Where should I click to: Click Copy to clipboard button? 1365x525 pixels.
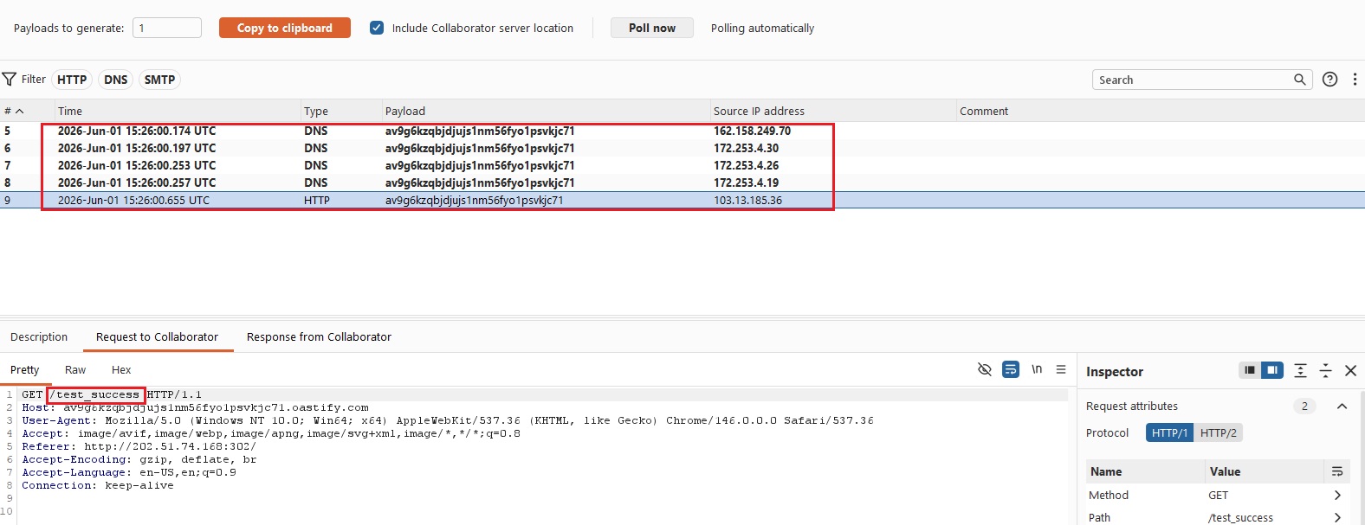(285, 28)
